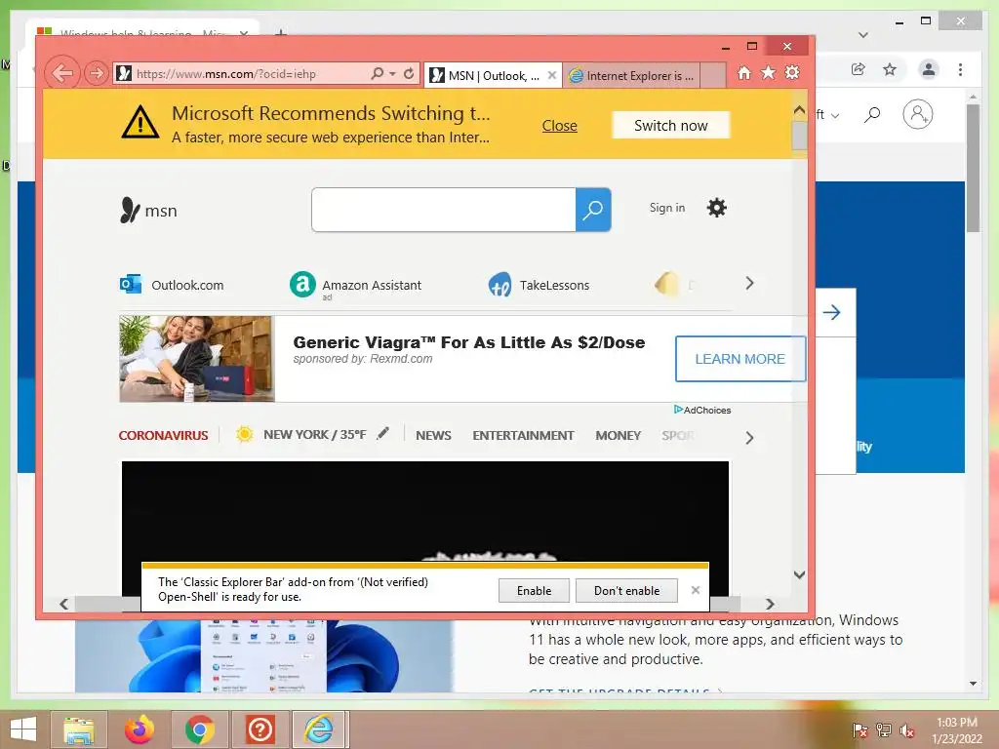Go back in Internet Explorer

62,73
